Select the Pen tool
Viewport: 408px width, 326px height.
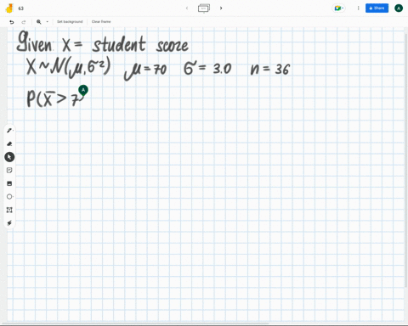9,131
